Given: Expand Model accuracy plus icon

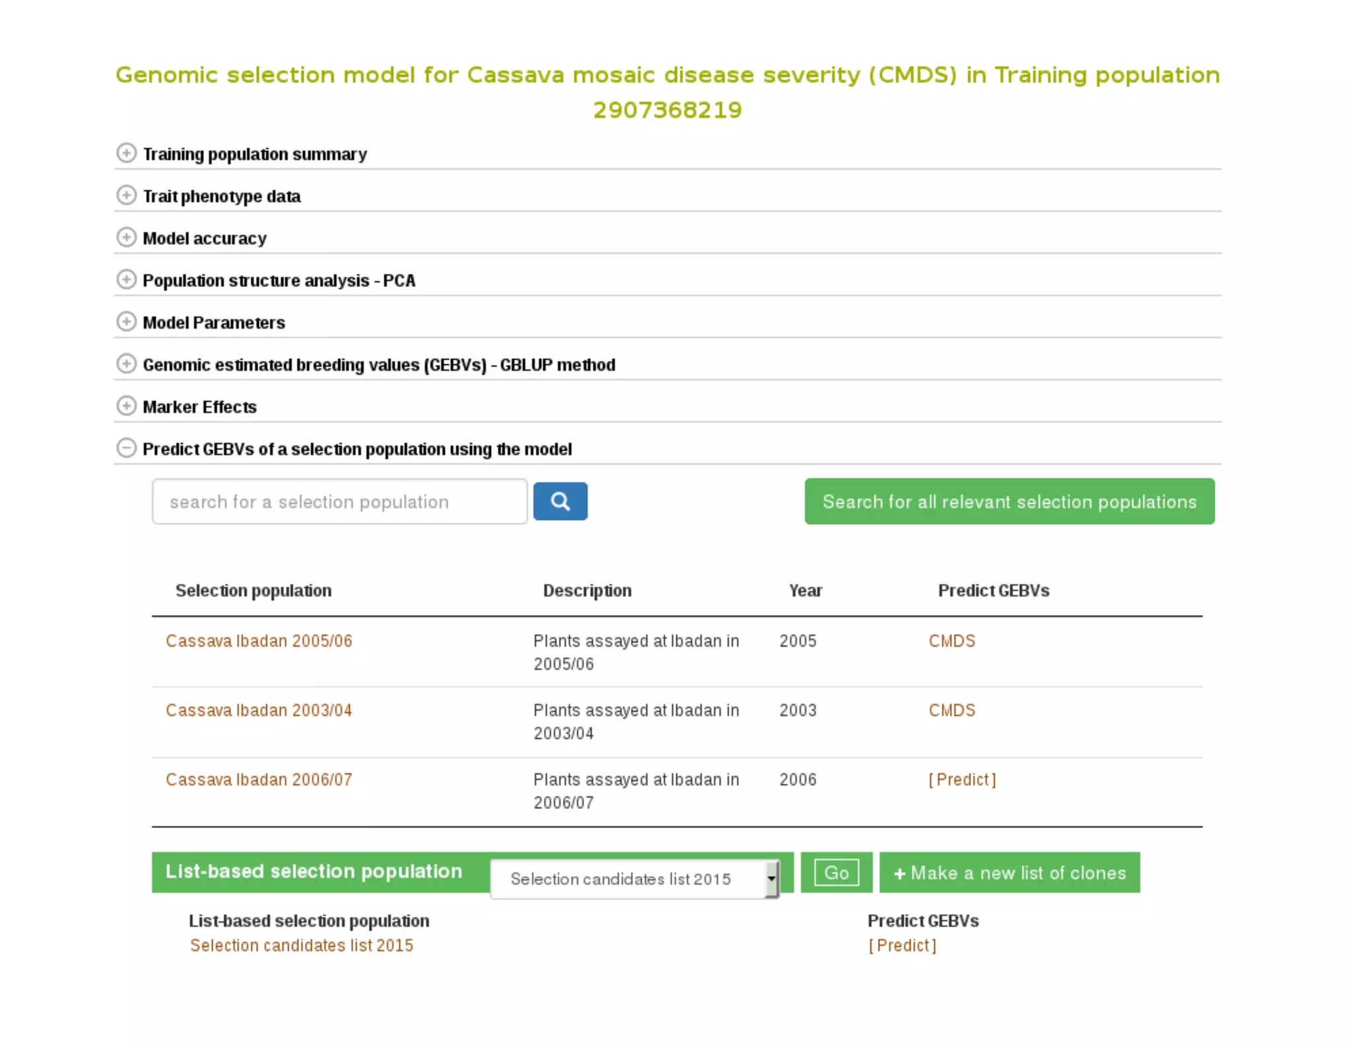Looking at the screenshot, I should point(126,238).
